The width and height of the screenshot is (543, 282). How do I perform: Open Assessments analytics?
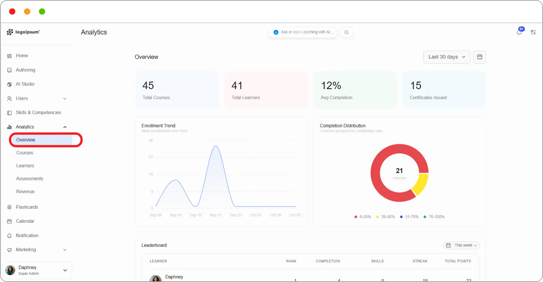[29, 179]
